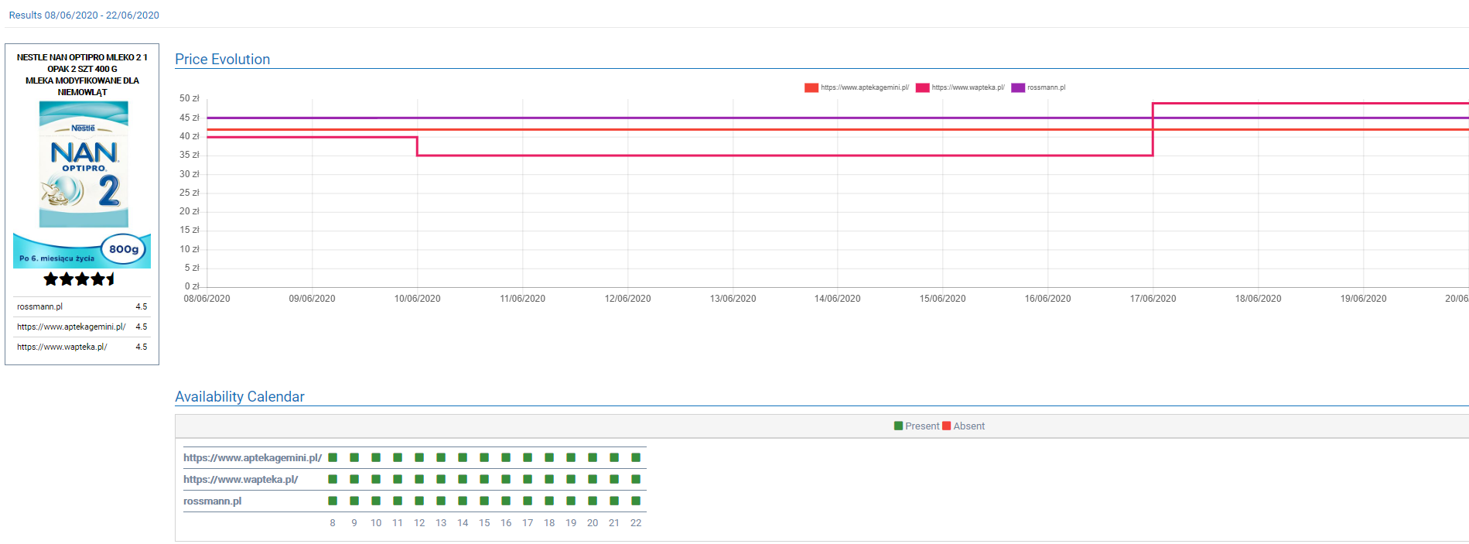Click aptekagemini availability square for day 19

pos(571,457)
